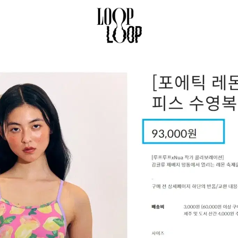Click the 루프루프xNua 작가 콜라보레이션 text
This screenshot has width=238, height=238.
187,158
